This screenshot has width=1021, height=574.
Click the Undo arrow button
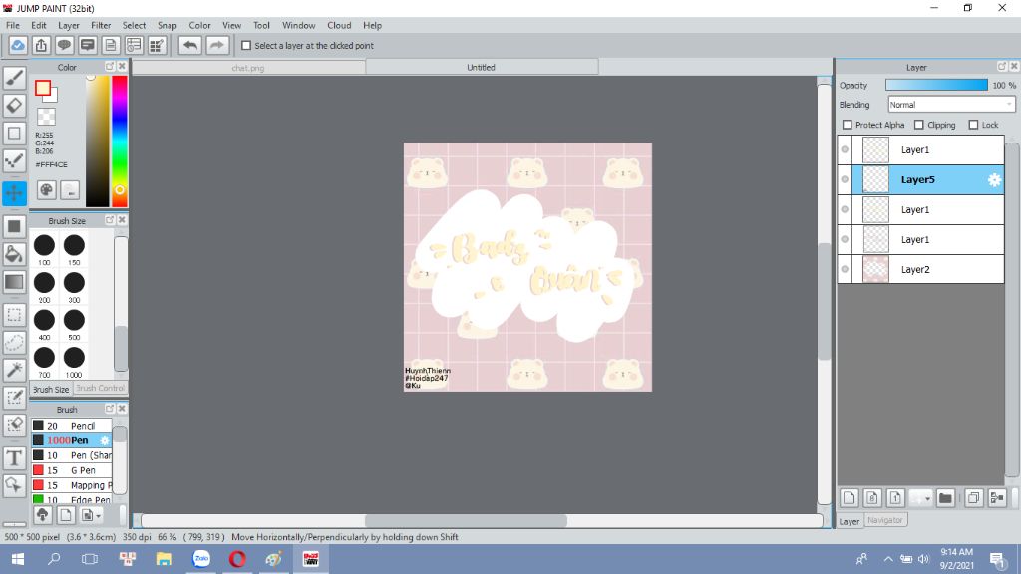190,46
